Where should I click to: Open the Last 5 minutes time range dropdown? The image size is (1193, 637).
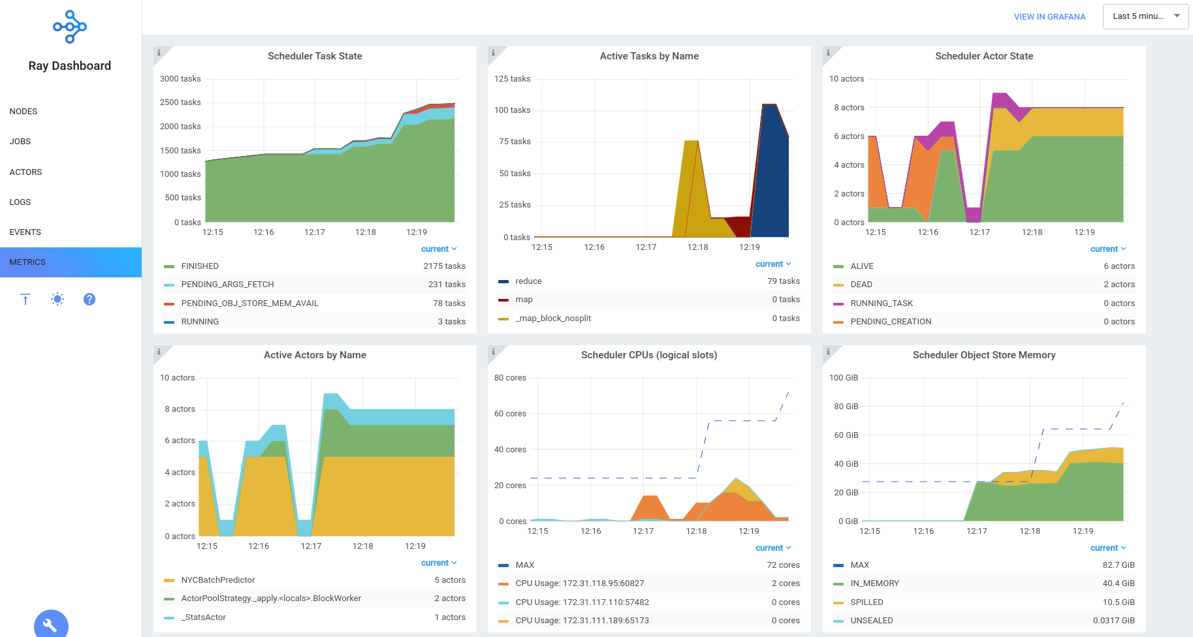[1145, 16]
